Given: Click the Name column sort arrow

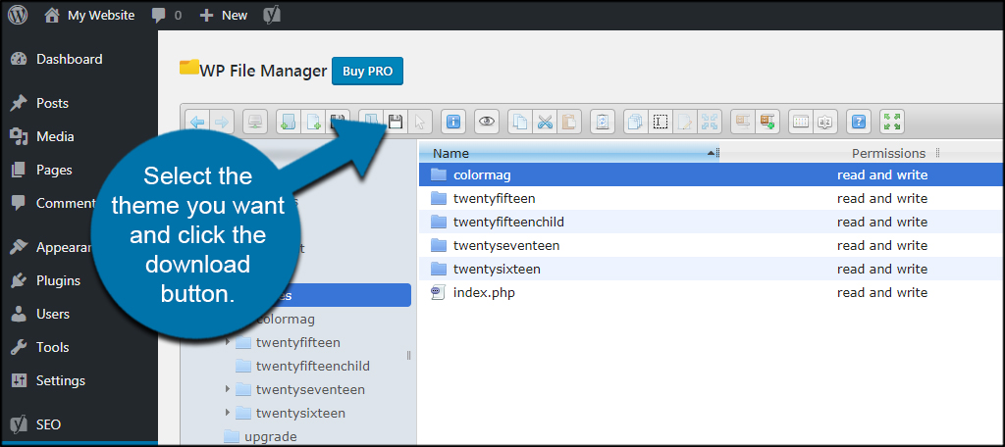Looking at the screenshot, I should click(x=711, y=153).
